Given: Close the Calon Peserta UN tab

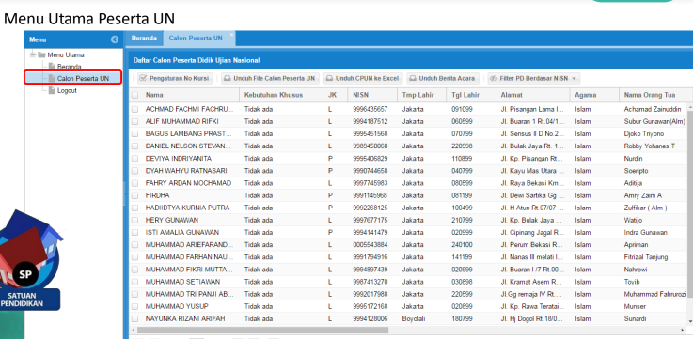Looking at the screenshot, I should [x=231, y=34].
